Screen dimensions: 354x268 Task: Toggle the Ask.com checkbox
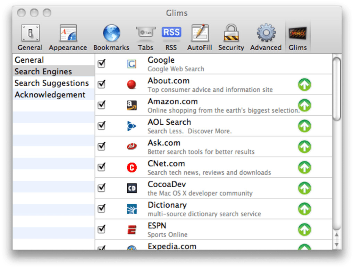[x=102, y=146]
